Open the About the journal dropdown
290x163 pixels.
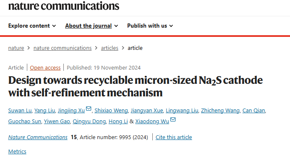[x=91, y=26]
